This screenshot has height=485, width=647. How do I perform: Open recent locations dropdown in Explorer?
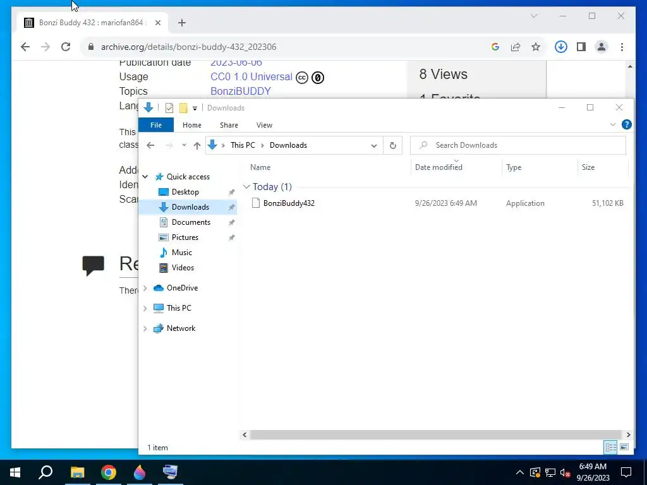pyautogui.click(x=184, y=145)
